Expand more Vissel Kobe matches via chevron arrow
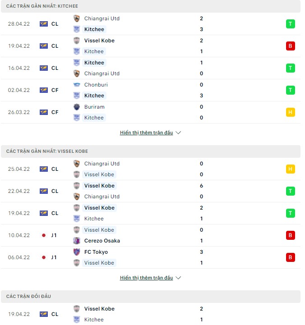Screen dimensions: 305x325 (x=178, y=278)
